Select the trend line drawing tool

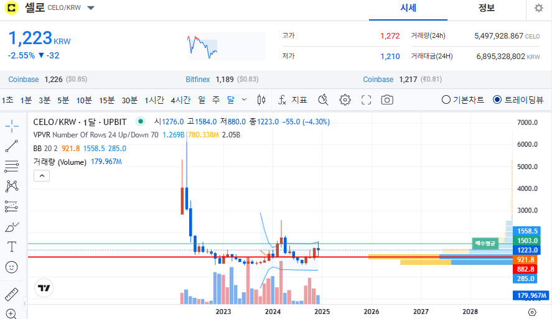pos(12,146)
